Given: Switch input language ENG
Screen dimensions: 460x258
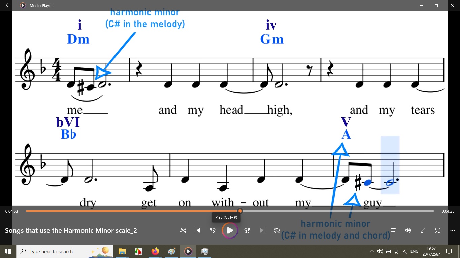Looking at the screenshot, I should point(415,251).
